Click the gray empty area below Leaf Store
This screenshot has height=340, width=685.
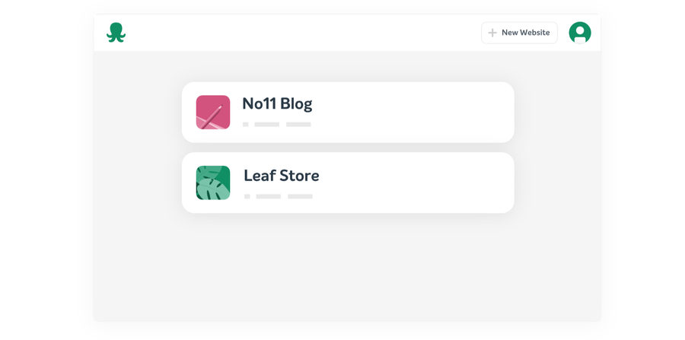[x=347, y=266]
